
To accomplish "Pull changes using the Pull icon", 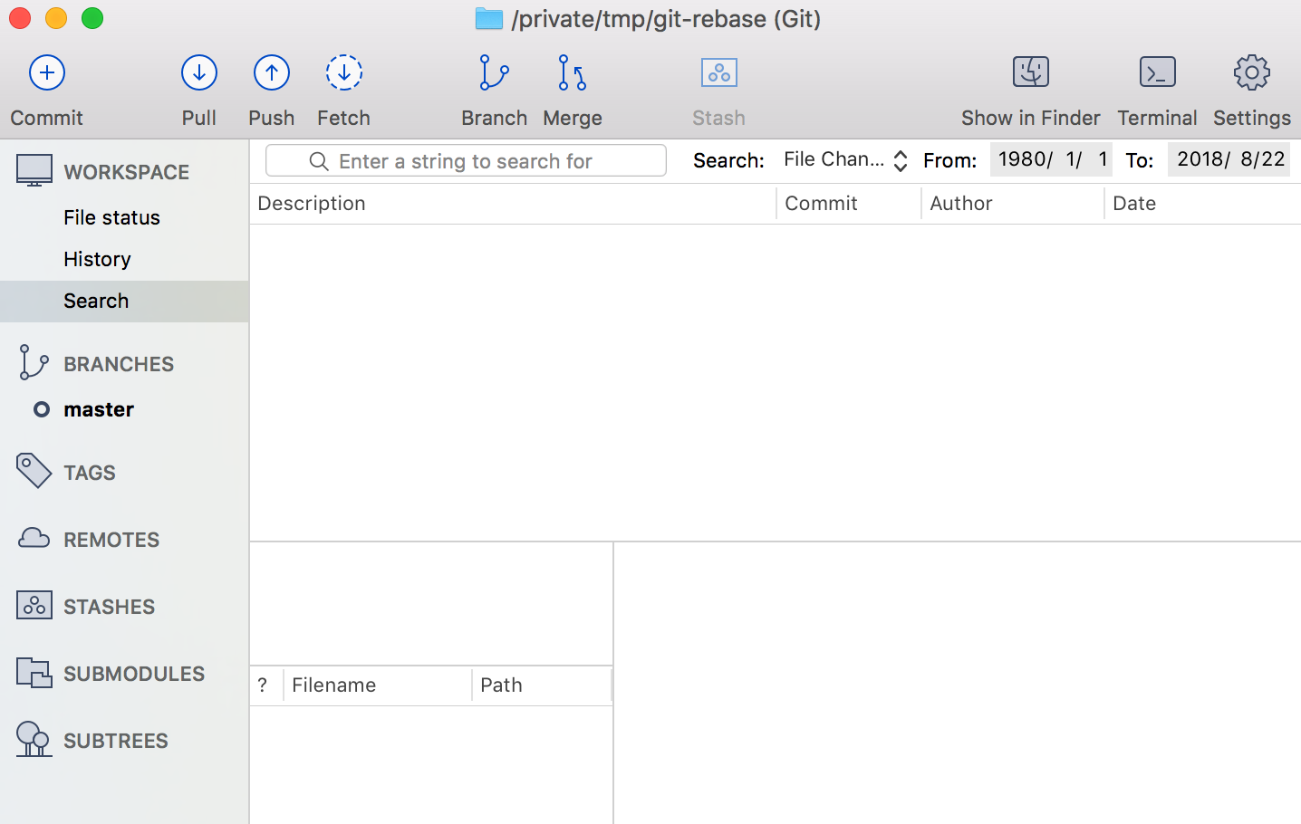I will click(x=199, y=73).
